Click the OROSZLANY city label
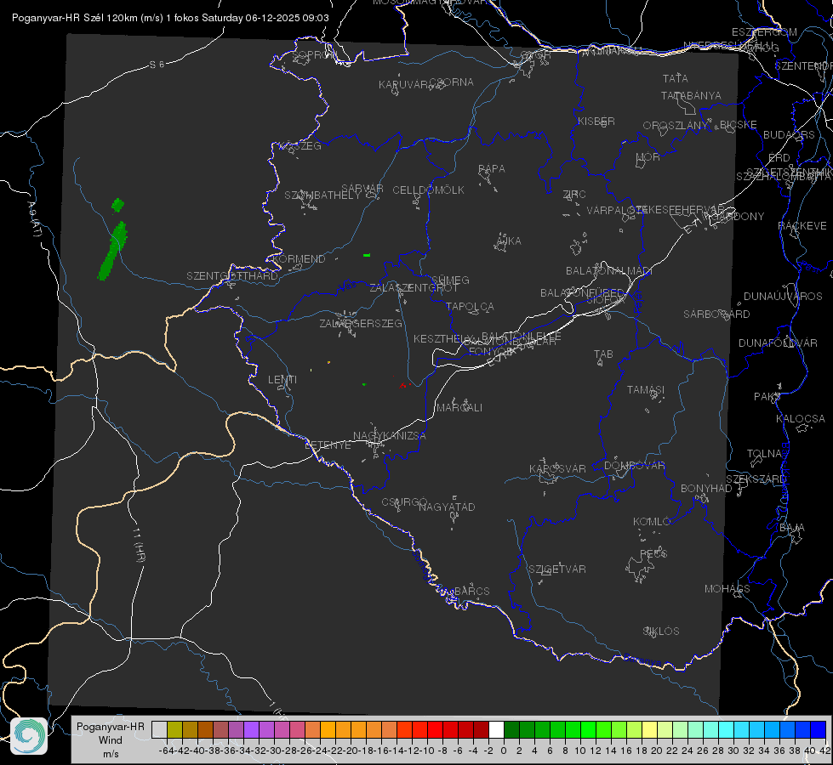833x765 pixels. click(676, 126)
